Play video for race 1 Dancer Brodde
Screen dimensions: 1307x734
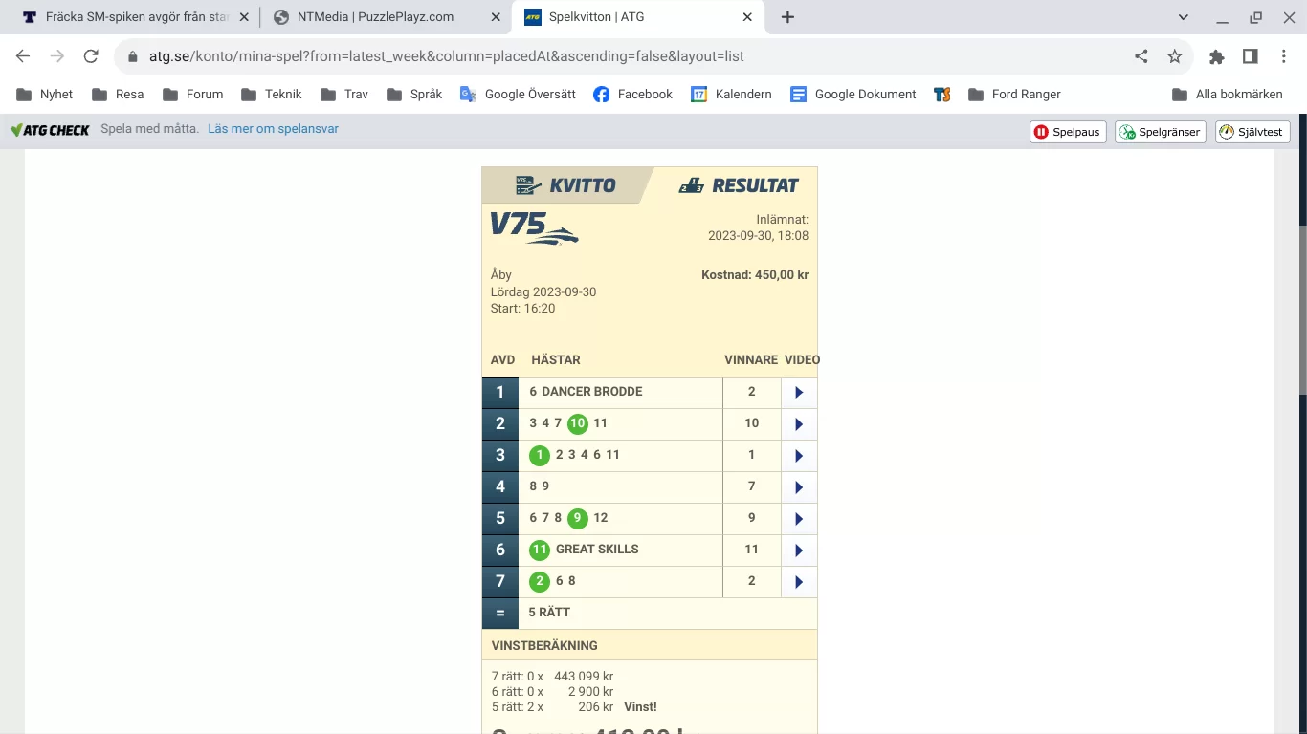799,392
